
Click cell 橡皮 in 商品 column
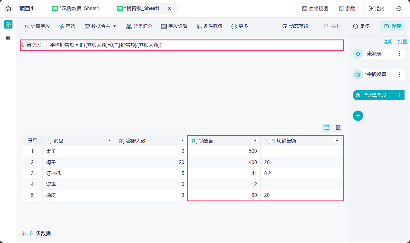tap(79, 195)
